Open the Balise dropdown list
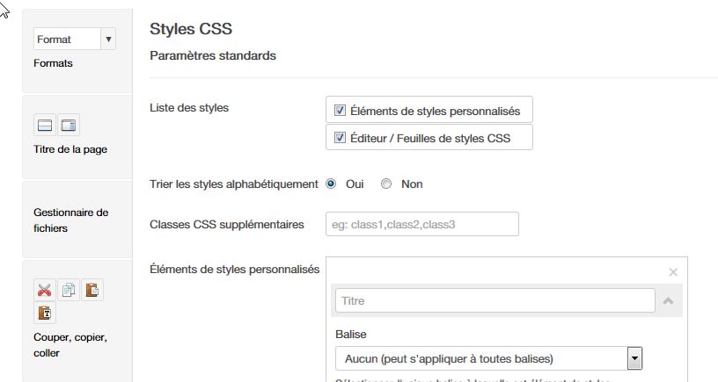 634,358
